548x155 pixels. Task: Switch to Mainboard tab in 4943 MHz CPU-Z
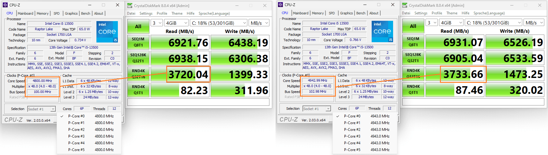point(301,13)
